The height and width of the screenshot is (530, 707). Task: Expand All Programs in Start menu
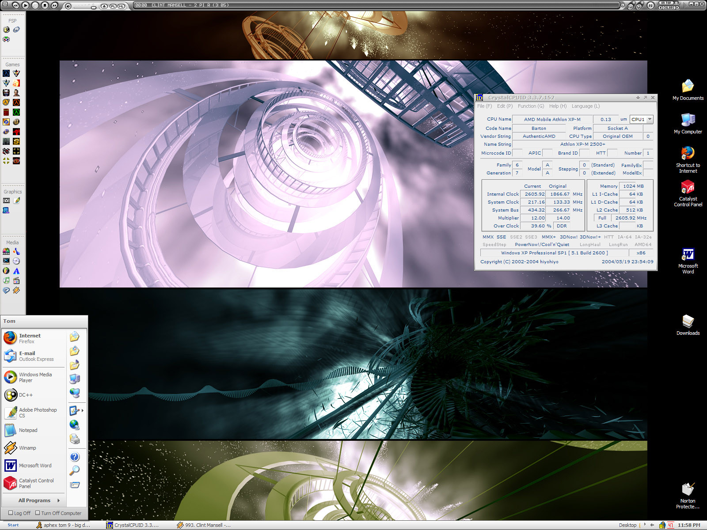39,500
